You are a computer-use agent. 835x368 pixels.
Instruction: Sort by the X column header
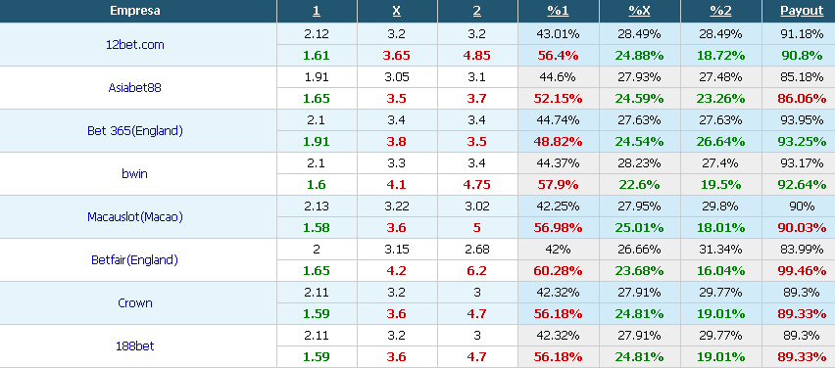pos(397,11)
